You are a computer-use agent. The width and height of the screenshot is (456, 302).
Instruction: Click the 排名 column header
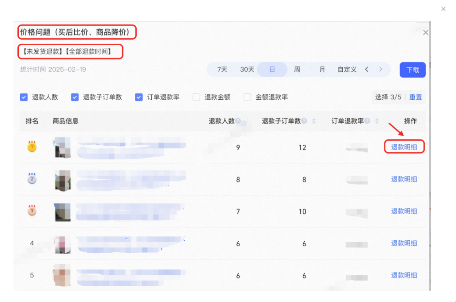(x=32, y=121)
